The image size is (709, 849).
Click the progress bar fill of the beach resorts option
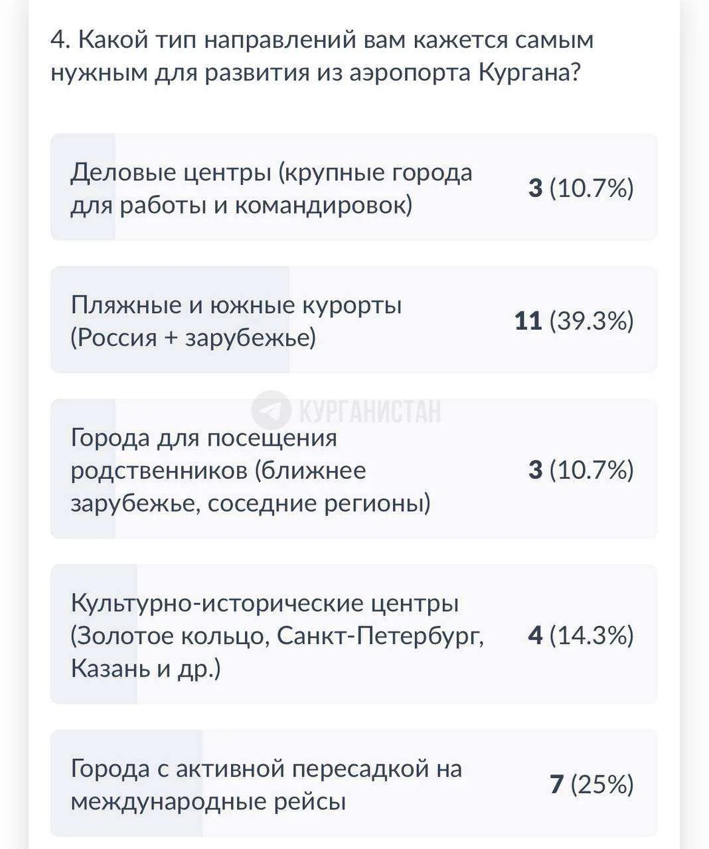[170, 320]
